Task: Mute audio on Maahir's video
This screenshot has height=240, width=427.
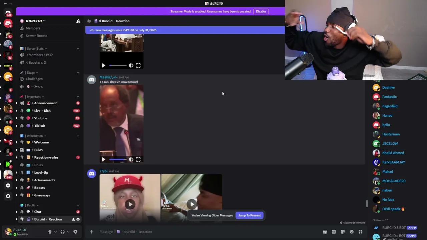Action: pos(131,159)
